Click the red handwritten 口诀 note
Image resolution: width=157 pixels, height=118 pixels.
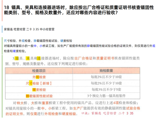(x=107, y=113)
